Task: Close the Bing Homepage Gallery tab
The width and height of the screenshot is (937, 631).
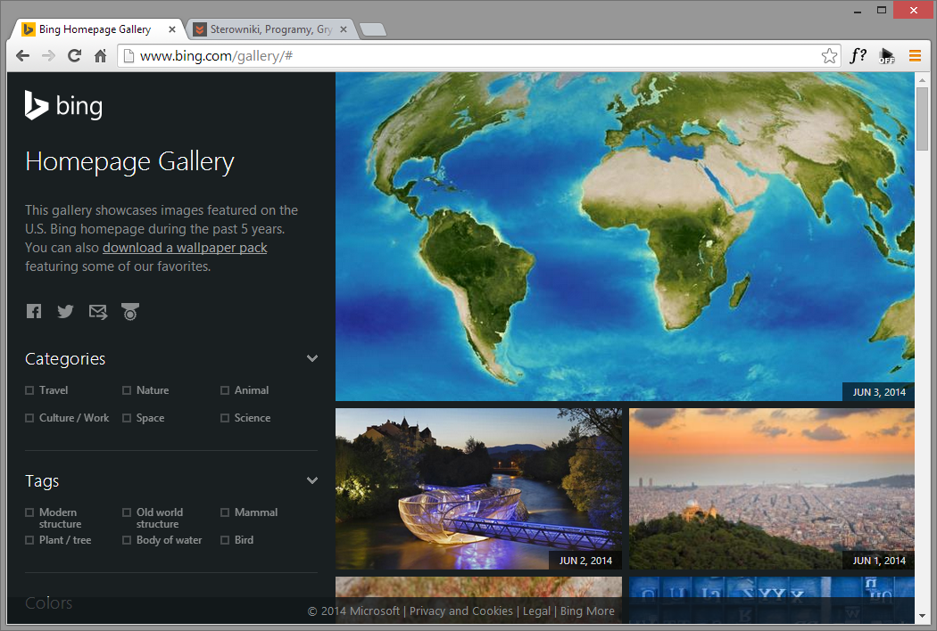Action: point(172,29)
